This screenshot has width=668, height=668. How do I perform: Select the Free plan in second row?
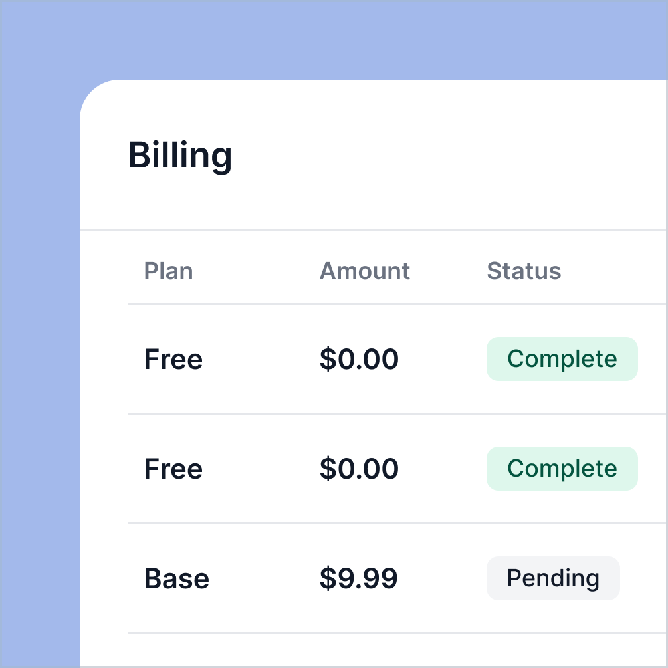pyautogui.click(x=173, y=469)
